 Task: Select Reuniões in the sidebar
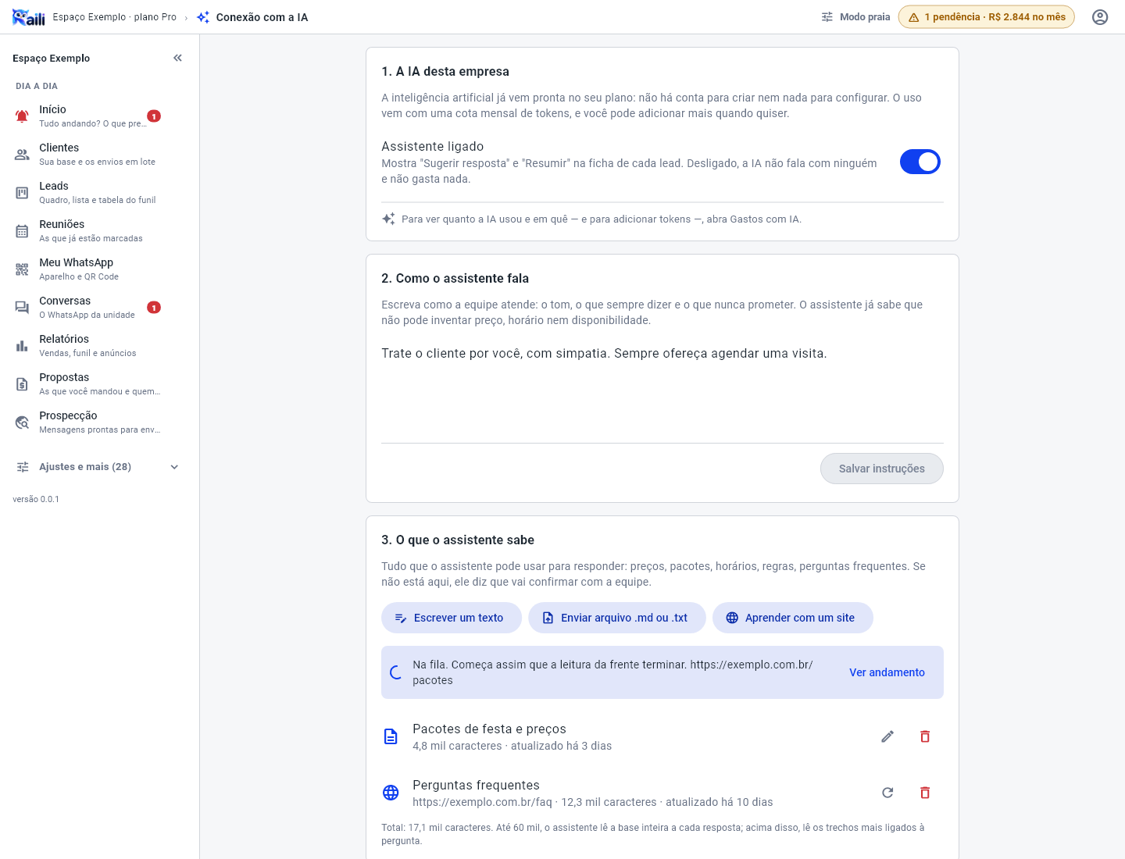98,231
